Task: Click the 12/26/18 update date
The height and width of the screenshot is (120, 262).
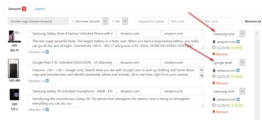Action: point(223,105)
